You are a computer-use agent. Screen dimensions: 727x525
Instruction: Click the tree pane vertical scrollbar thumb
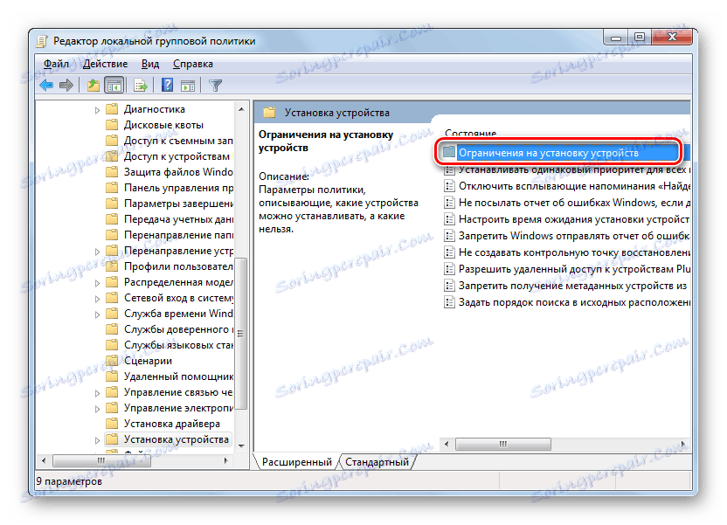pyautogui.click(x=240, y=334)
